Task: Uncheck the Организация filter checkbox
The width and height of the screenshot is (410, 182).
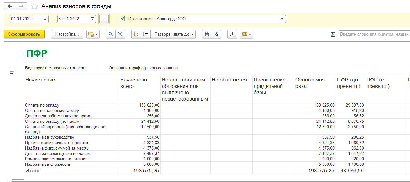Action: point(122,19)
